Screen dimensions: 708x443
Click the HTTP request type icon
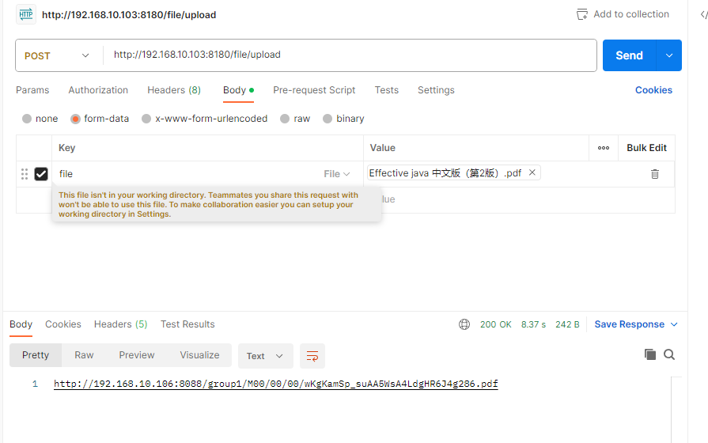click(x=26, y=14)
